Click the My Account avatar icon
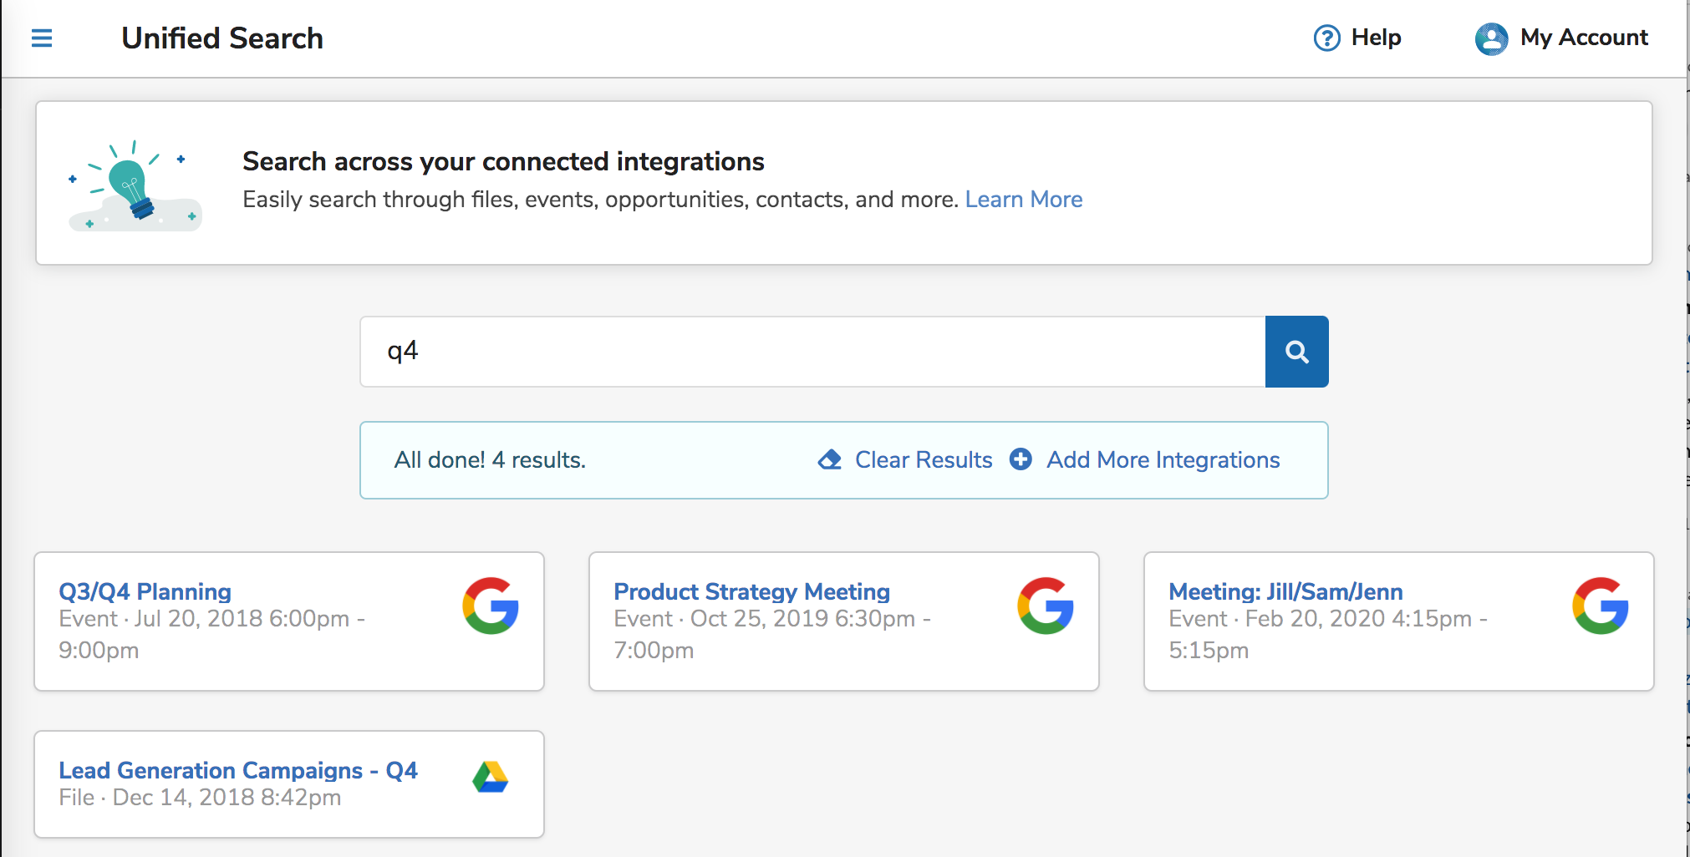The image size is (1690, 857). click(x=1491, y=38)
